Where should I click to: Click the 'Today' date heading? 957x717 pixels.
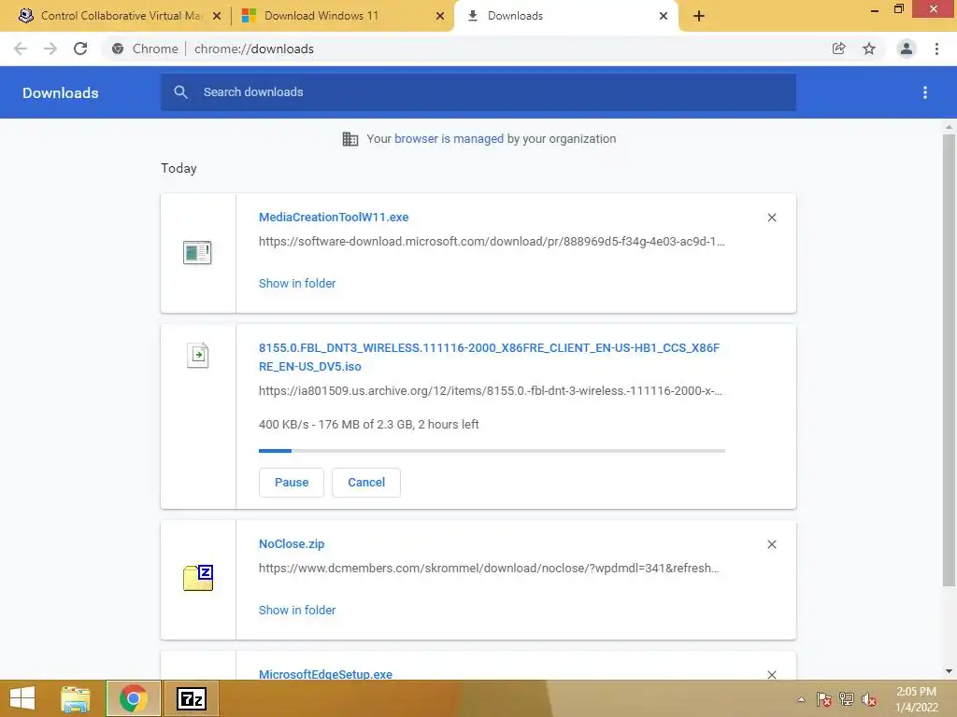(179, 168)
